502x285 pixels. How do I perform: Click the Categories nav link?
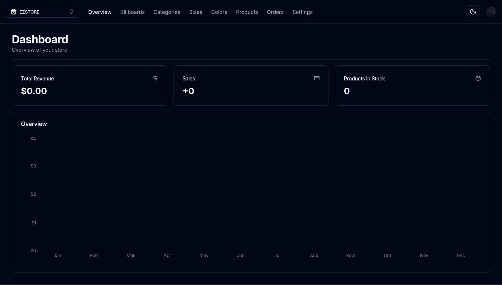(x=167, y=12)
